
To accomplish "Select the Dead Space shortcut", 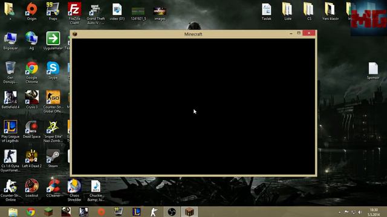I will [x=31, y=130].
